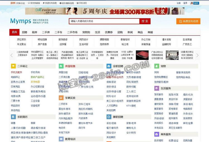Open the 切换分站 city switcher

tap(21, 3)
